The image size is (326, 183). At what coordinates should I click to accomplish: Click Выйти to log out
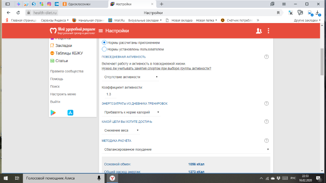55,102
